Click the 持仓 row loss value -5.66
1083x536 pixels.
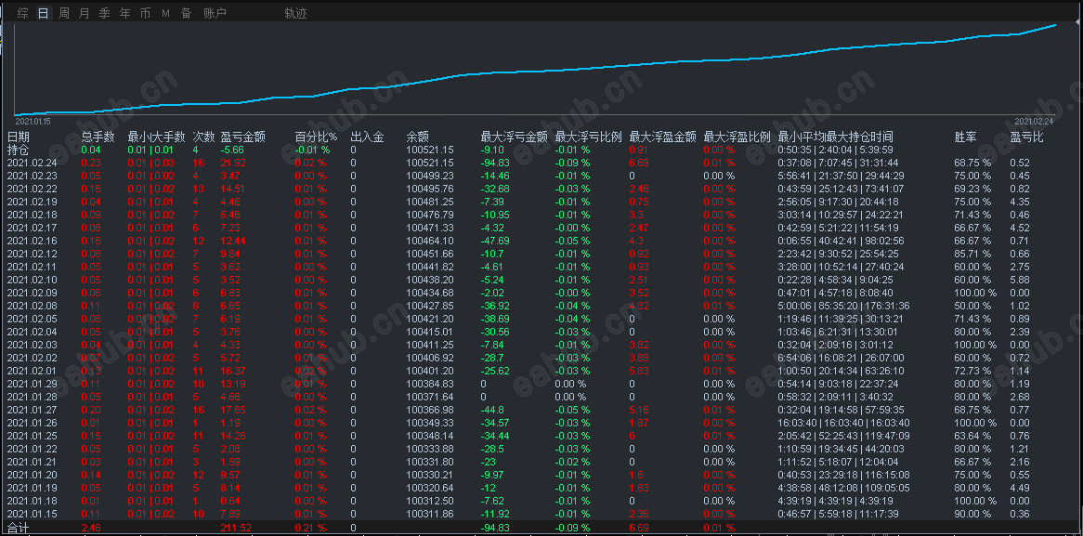[233, 150]
